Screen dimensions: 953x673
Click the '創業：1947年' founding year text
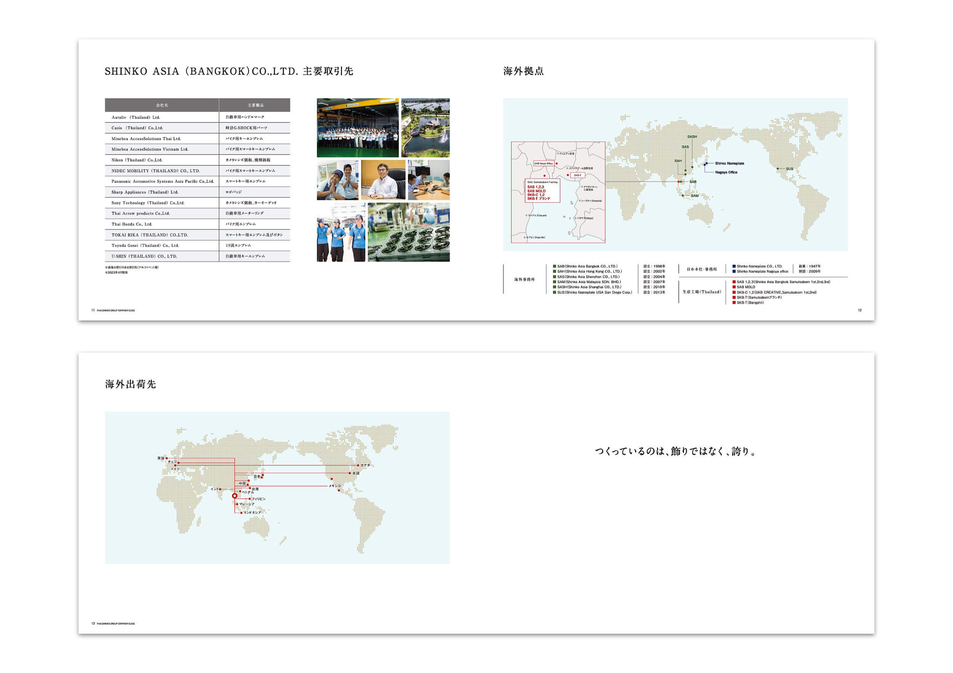click(x=809, y=266)
